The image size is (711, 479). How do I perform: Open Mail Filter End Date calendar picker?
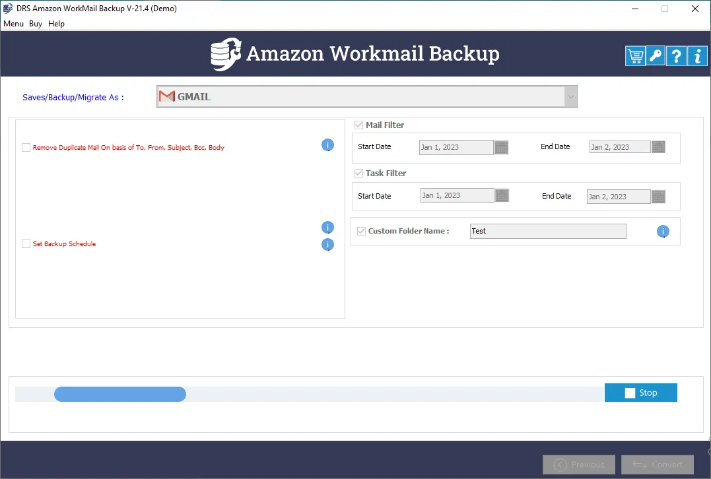point(658,147)
